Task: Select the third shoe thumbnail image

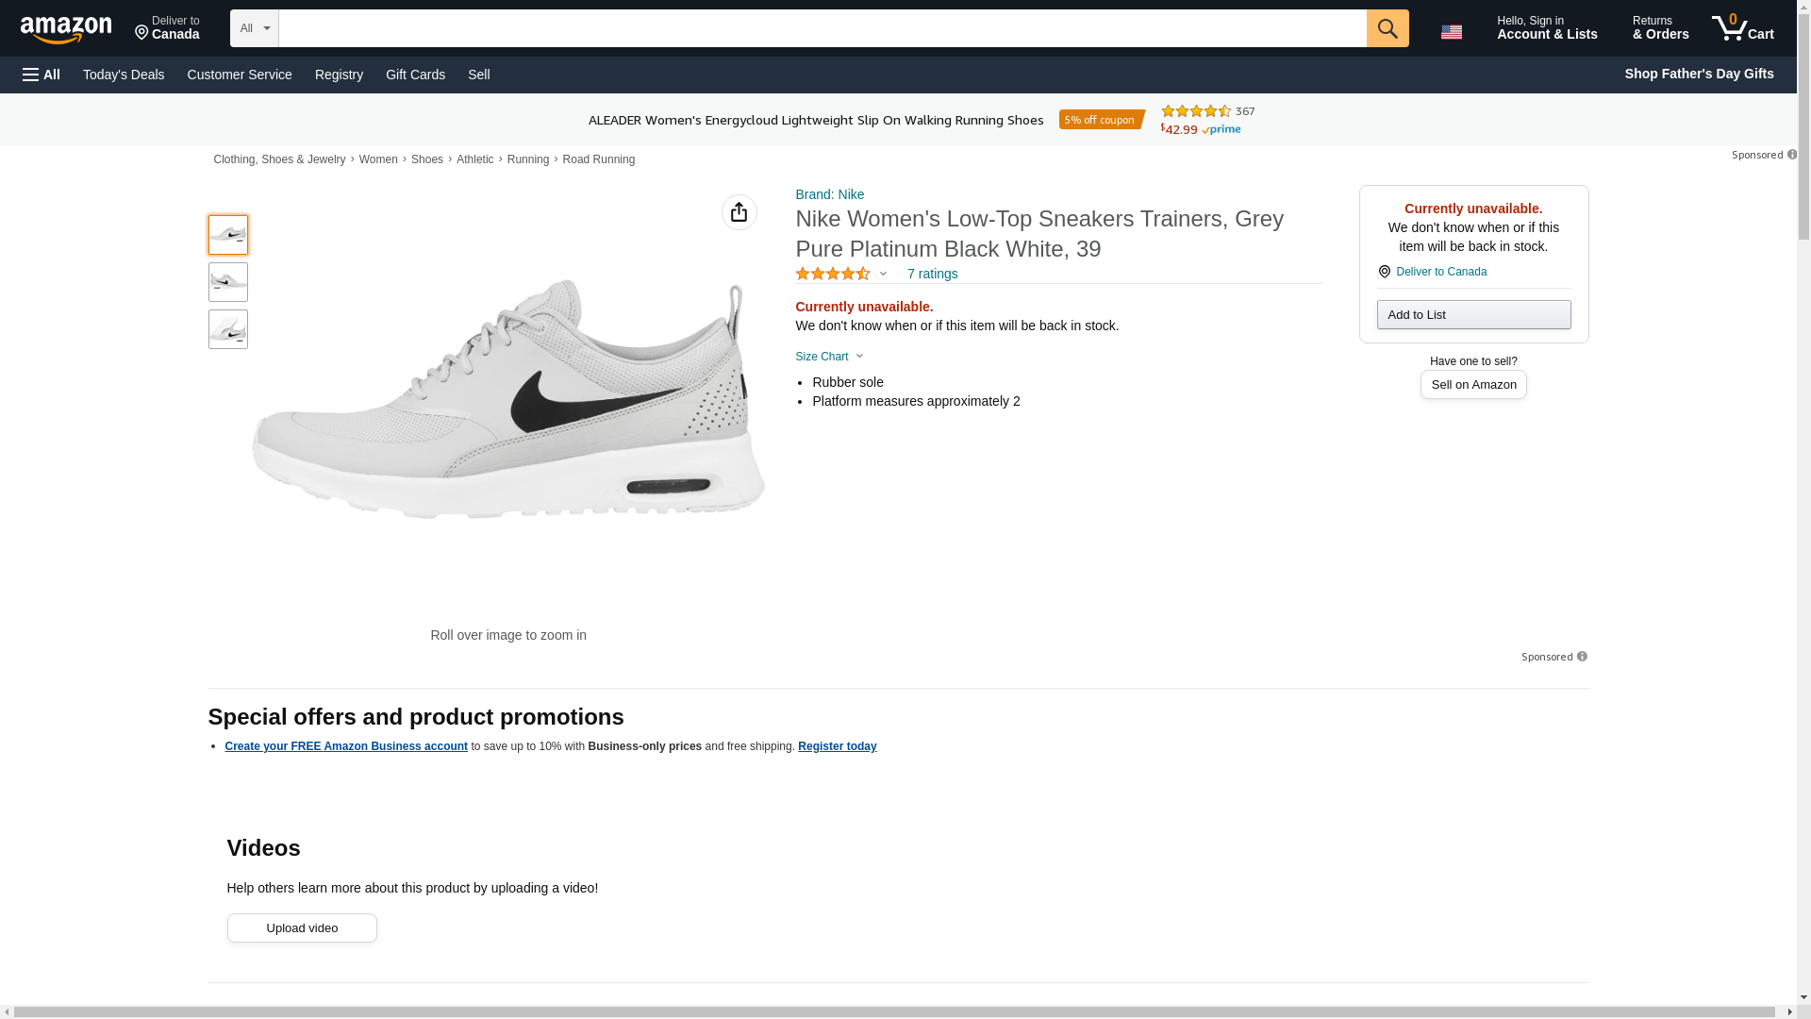Action: tap(228, 329)
